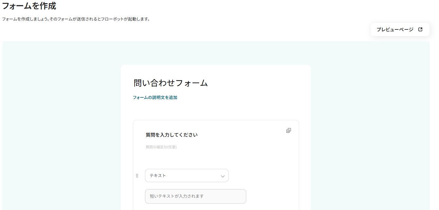Click the external-link icon beside プレビューページ
Image resolution: width=439 pixels, height=210 pixels.
point(420,29)
